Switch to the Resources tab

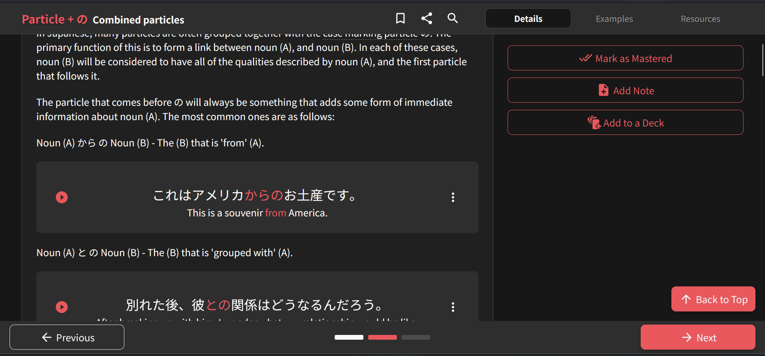point(700,19)
